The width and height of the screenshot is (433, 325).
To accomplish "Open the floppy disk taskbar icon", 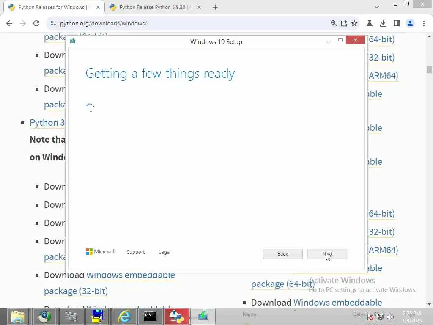I will pos(97,317).
